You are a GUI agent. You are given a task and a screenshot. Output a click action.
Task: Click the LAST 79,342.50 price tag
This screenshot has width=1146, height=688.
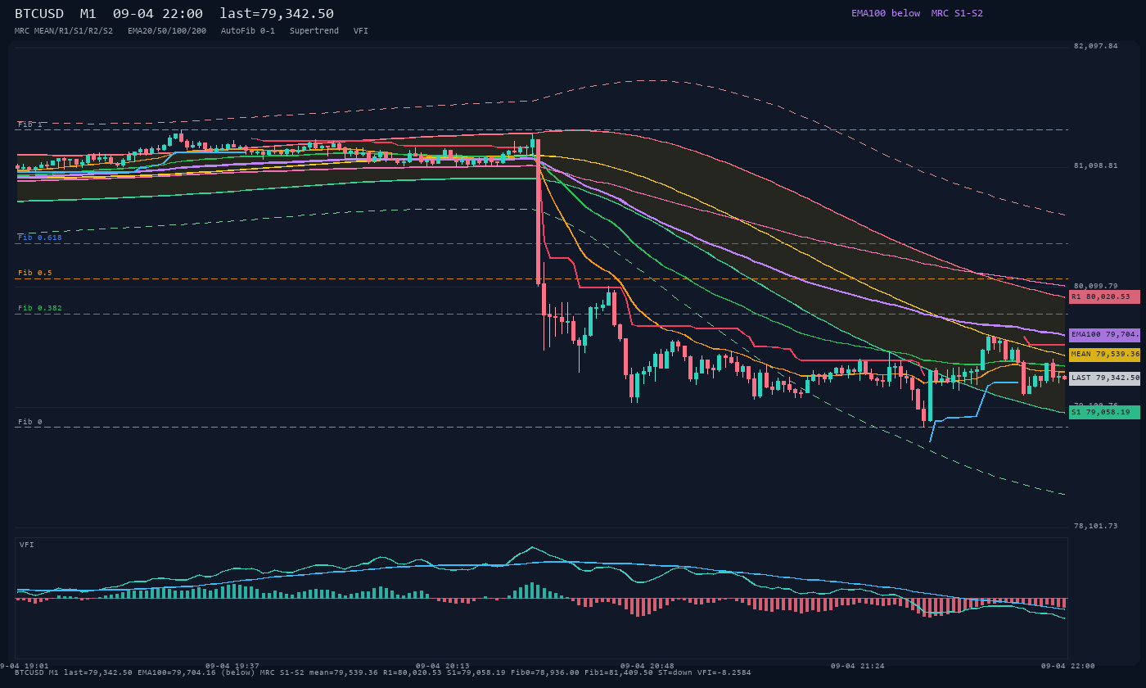click(1104, 378)
